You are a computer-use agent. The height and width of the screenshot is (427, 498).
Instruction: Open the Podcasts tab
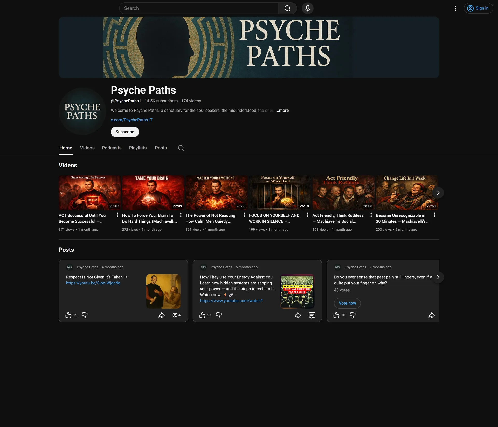click(x=112, y=148)
